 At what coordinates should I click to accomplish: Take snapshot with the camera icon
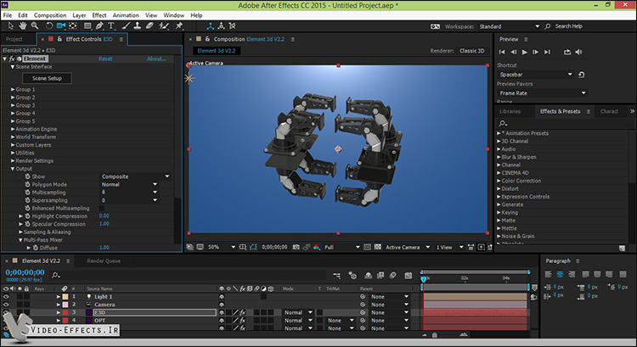296,247
